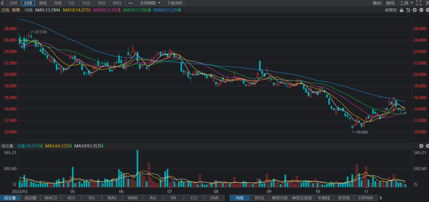Select the BIAS indicator tab
The height and width of the screenshot is (202, 429).
112,198
